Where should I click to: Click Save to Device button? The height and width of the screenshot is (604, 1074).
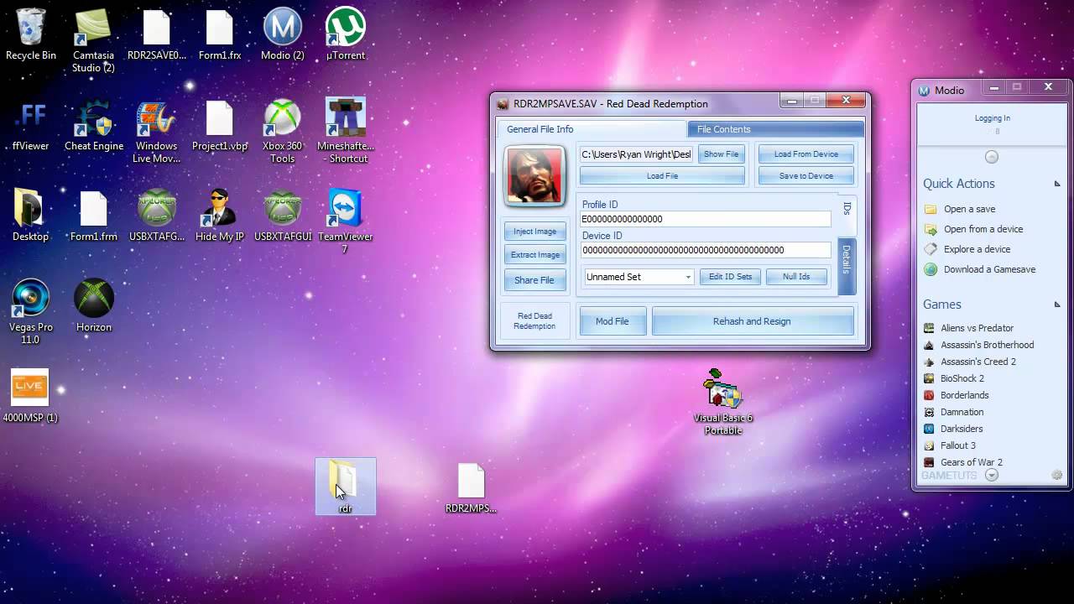tap(805, 176)
